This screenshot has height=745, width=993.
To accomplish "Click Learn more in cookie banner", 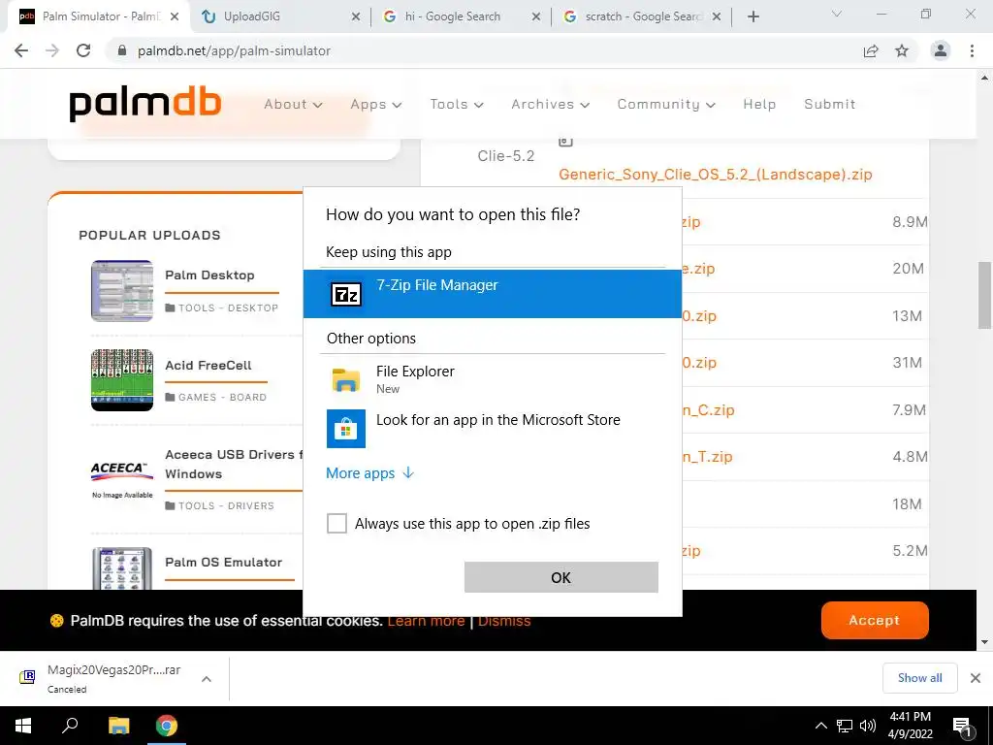I will point(426,621).
